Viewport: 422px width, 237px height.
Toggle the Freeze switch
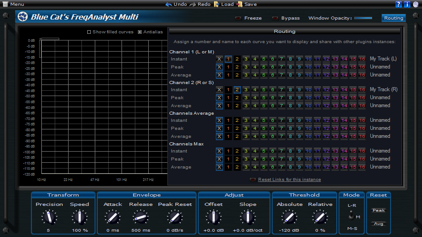(238, 18)
